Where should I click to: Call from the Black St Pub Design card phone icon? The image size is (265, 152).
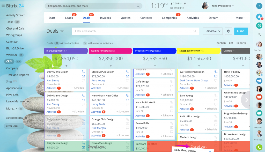tap(128, 72)
